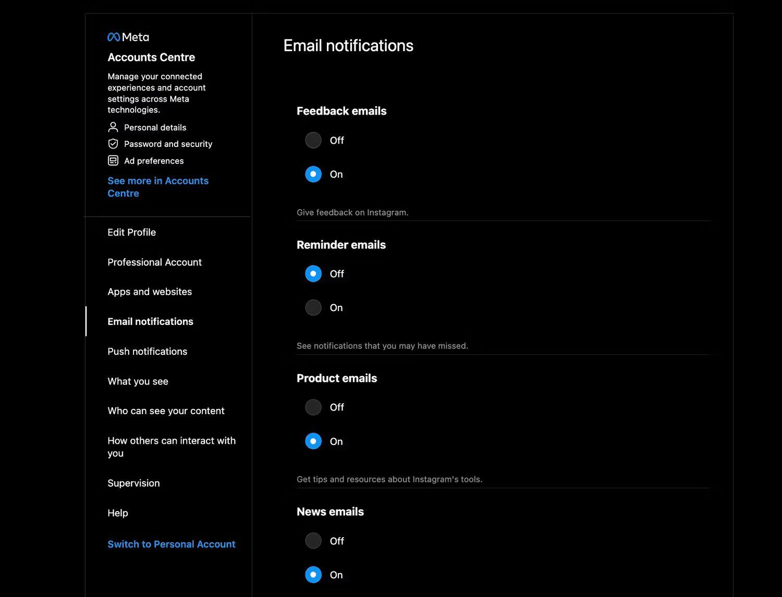Click the Password and security shield icon
The width and height of the screenshot is (782, 597).
pos(113,144)
